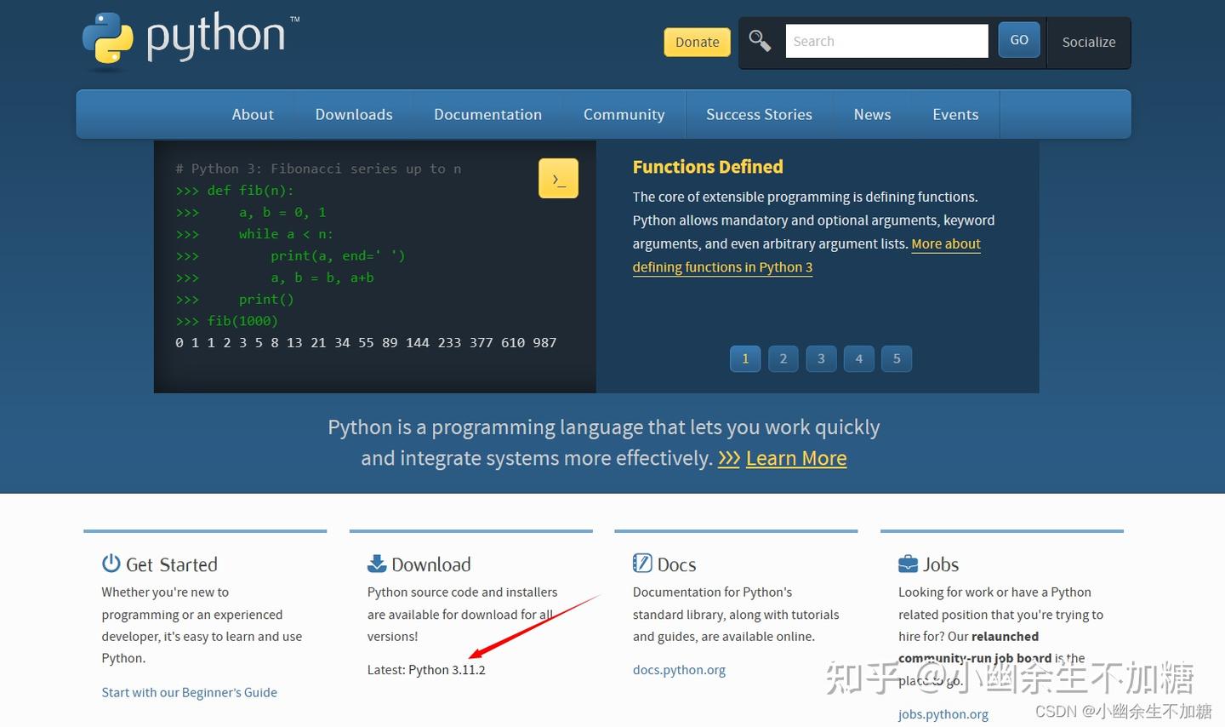
Task: Click the Jobs briefcase icon
Action: tap(907, 563)
